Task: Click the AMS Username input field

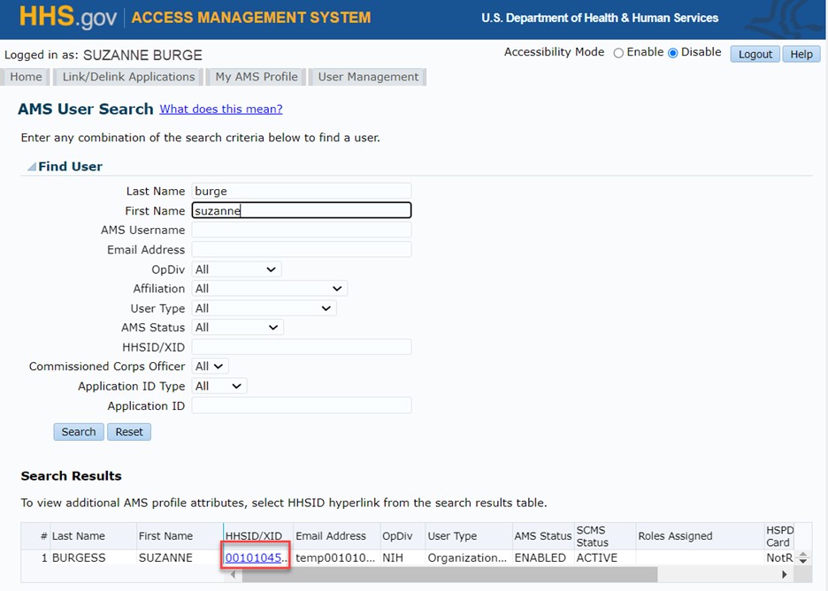Action: [x=301, y=231]
